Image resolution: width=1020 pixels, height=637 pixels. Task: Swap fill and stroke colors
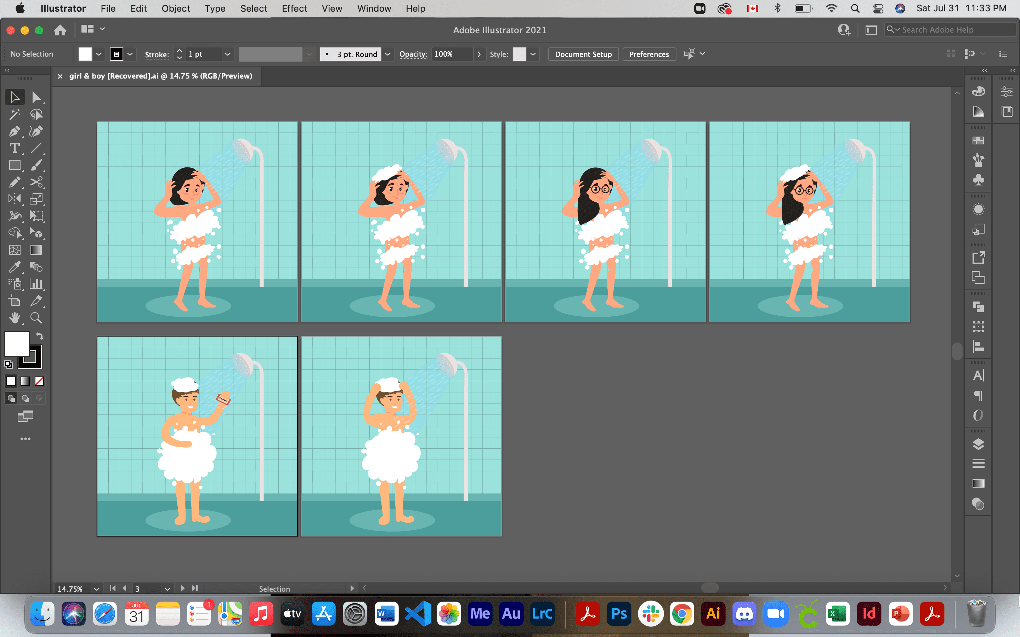(40, 336)
